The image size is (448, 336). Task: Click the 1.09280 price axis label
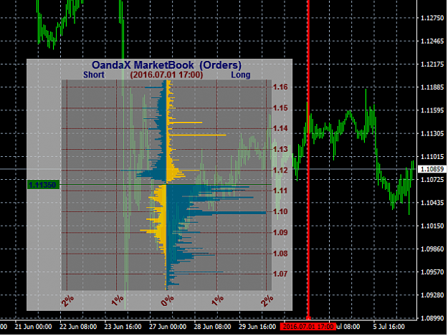click(x=432, y=295)
